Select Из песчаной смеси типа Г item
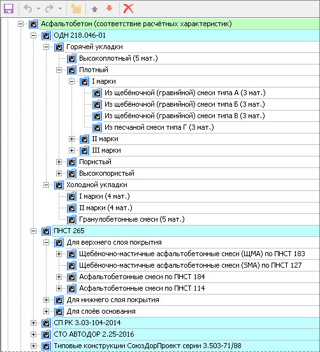320x352 pixels. pyautogui.click(x=159, y=127)
